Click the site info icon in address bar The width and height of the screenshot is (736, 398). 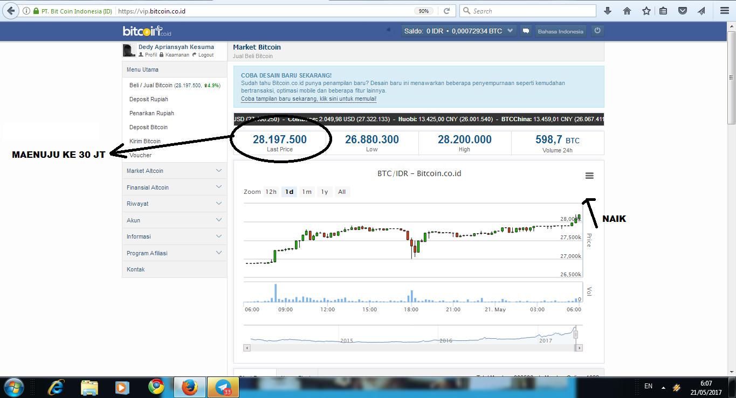(26, 11)
